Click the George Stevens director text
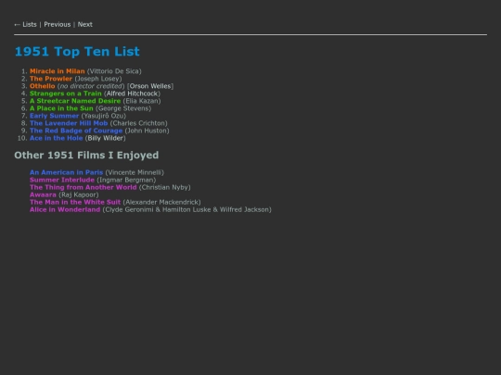The width and height of the screenshot is (501, 375). pos(123,108)
